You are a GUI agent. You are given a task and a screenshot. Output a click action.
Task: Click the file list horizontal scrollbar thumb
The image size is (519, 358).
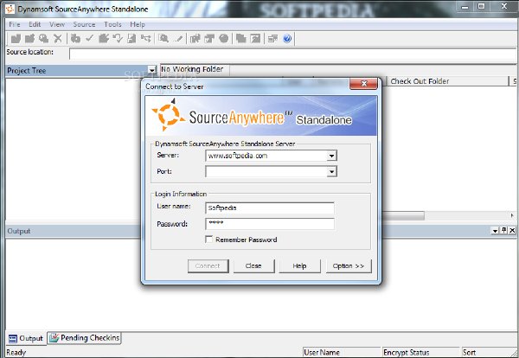(x=403, y=215)
